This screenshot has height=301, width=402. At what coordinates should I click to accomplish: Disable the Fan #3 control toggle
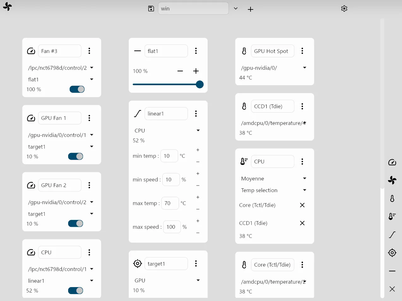77,89
